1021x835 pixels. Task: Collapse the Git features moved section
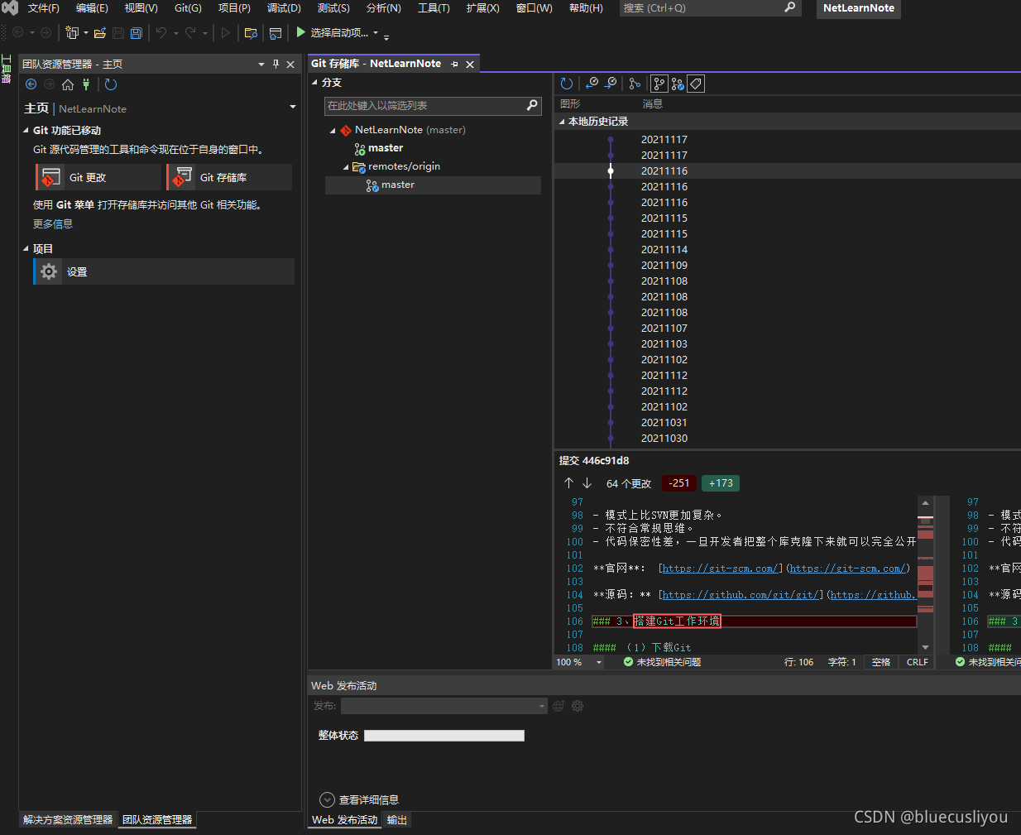[26, 130]
